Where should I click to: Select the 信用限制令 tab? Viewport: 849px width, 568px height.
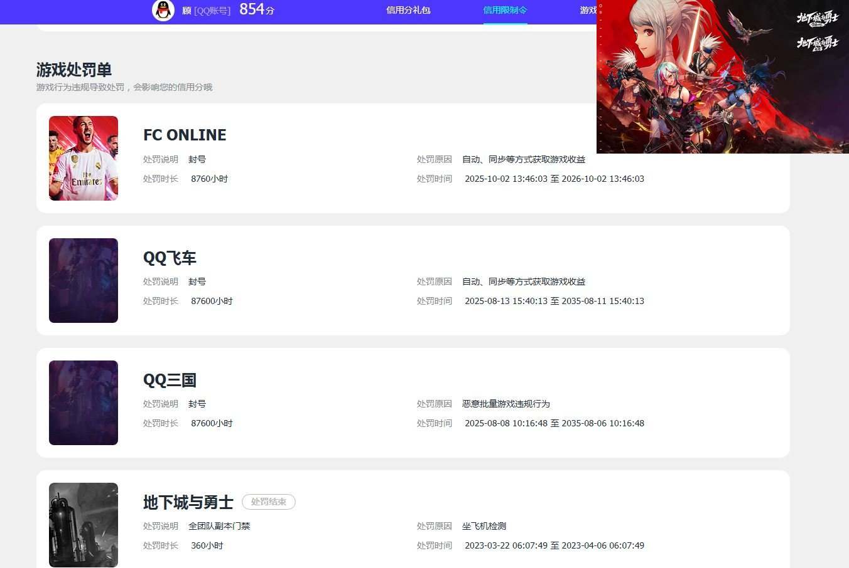pyautogui.click(x=505, y=10)
